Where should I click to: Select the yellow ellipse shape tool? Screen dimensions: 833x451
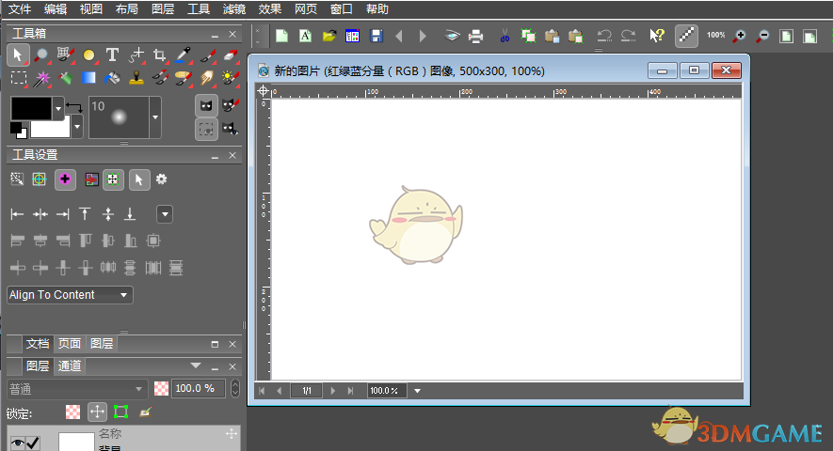point(88,54)
